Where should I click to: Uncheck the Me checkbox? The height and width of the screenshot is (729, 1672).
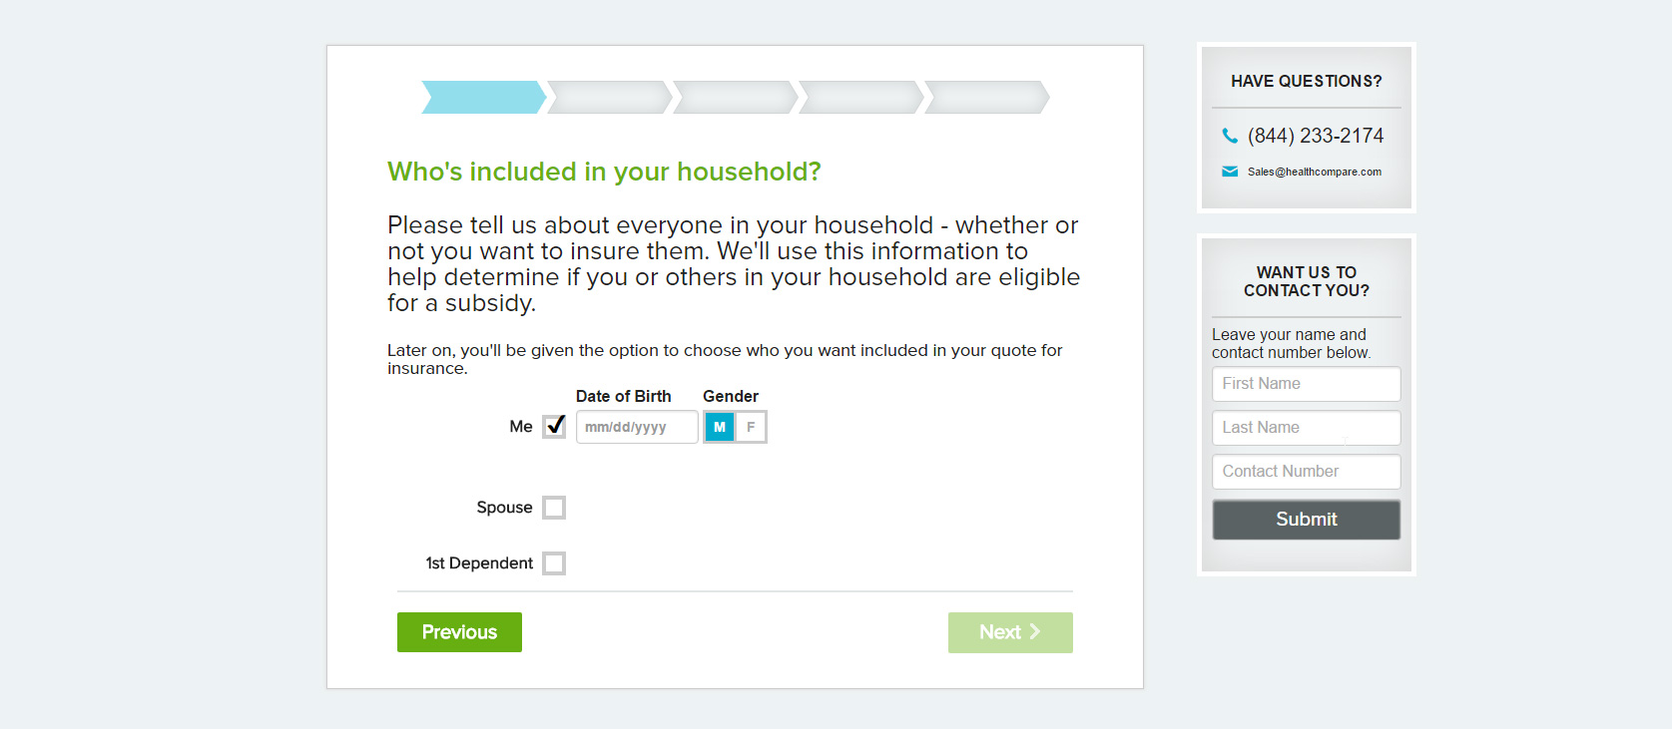[x=554, y=427]
